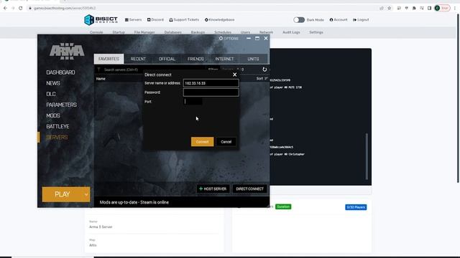The height and width of the screenshot is (258, 460).
Task: Open extensions puzzle icon
Action: 414,8
